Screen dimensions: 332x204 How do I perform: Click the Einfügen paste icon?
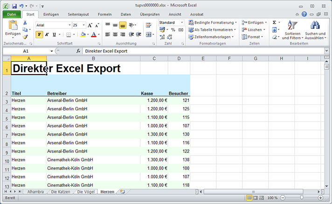point(13,27)
